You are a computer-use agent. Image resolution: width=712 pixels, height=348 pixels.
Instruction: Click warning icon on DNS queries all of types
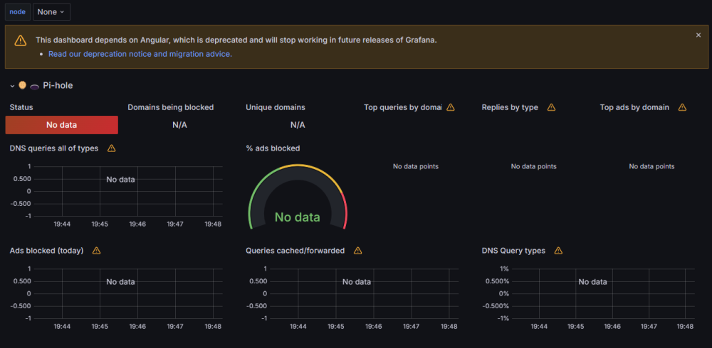point(111,148)
